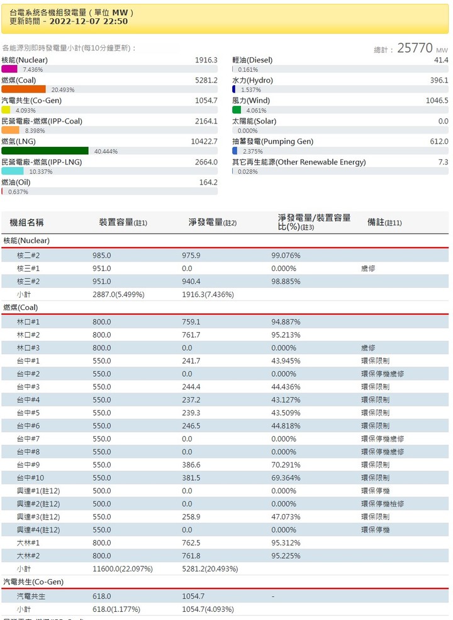Select the 核二#2 row name

(x=28, y=255)
